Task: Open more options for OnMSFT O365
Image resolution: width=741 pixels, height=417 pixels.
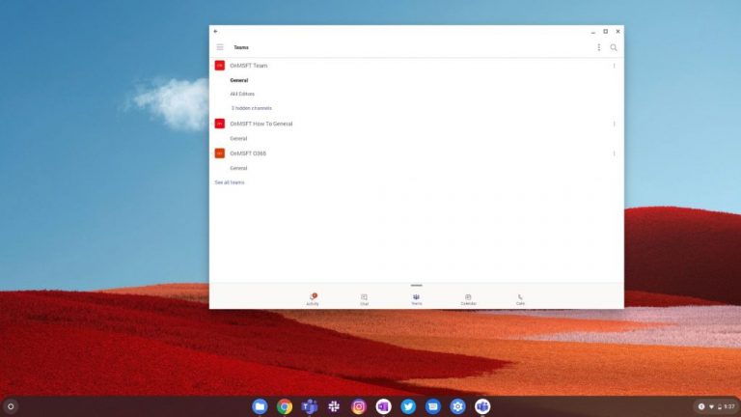Action: pos(614,153)
